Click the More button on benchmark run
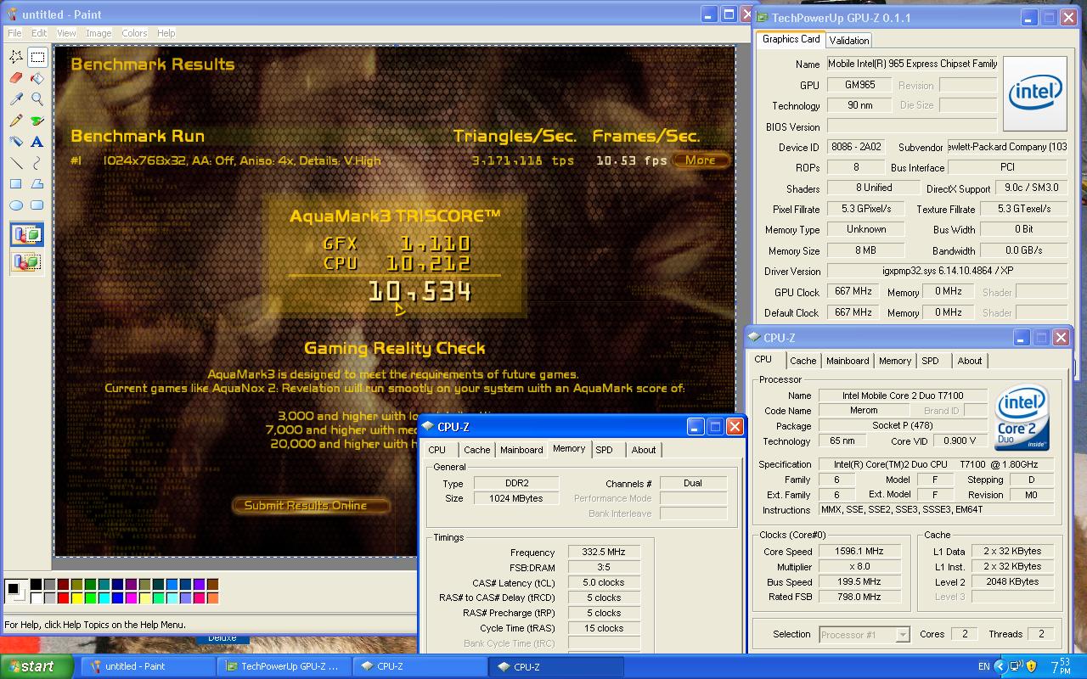Viewport: 1087px width, 679px height. (701, 160)
